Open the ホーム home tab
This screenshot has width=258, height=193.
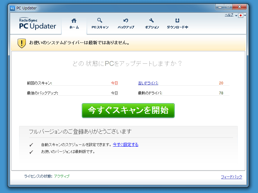point(74,24)
